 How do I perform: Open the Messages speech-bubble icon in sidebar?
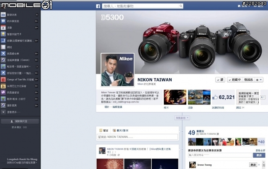[x=3, y=21]
